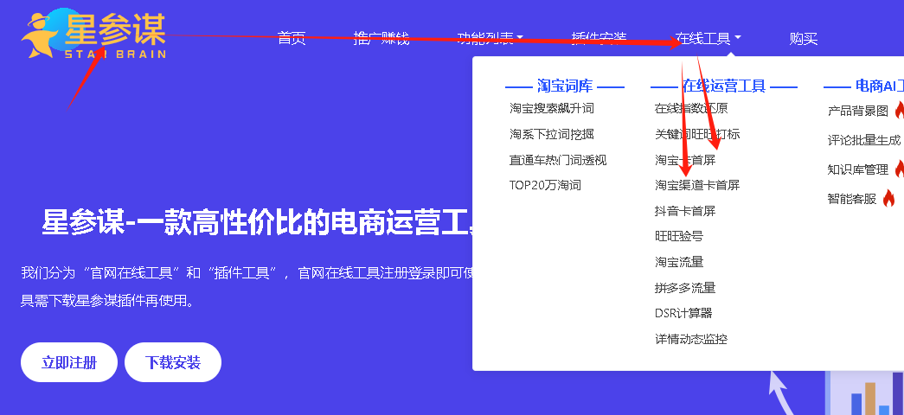The image size is (904, 415).
Task: Click the 在线运营工具 section heading
Action: click(724, 86)
